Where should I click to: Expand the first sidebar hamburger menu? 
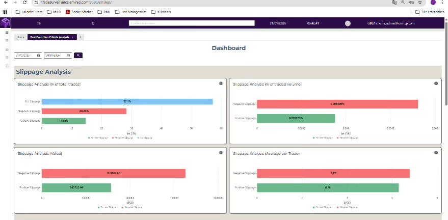pyautogui.click(x=7, y=32)
